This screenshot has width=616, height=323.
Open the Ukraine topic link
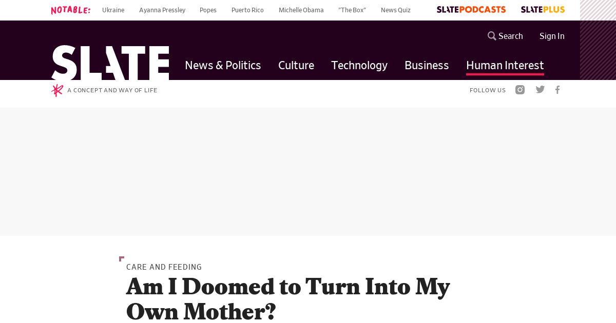tap(113, 10)
